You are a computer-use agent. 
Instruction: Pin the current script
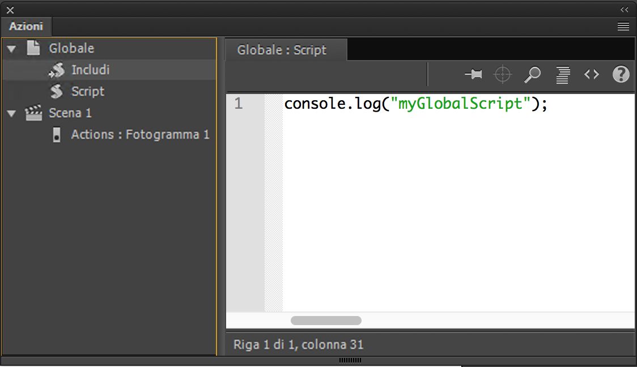[473, 74]
